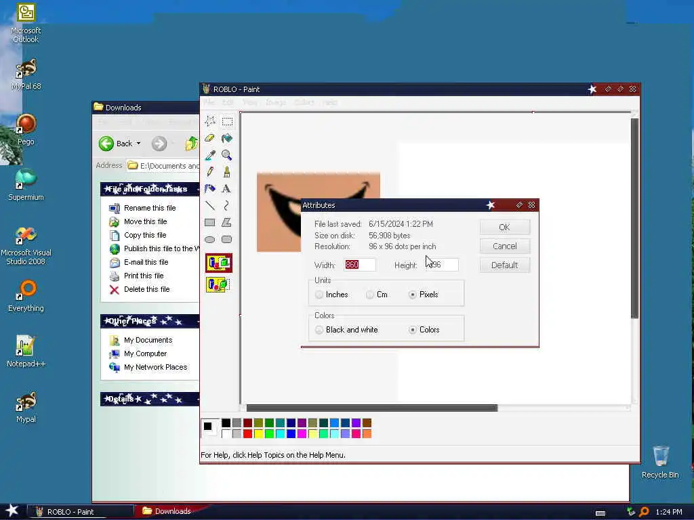Select the Pego desktop shortcut
This screenshot has width=694, height=520.
point(26,129)
